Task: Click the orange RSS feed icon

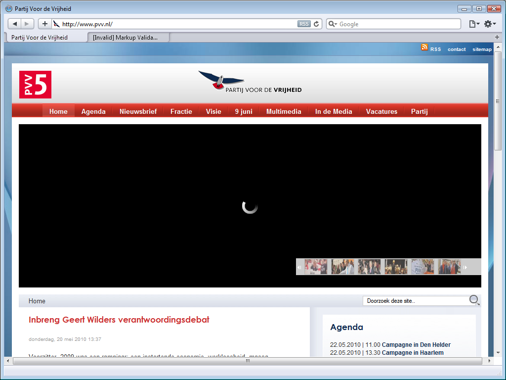Action: pyautogui.click(x=424, y=47)
